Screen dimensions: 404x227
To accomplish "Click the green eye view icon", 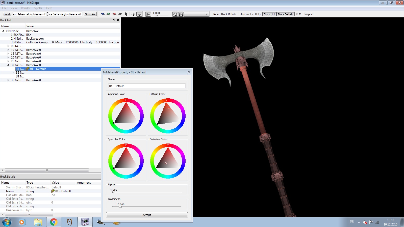I will [x=109, y=14].
